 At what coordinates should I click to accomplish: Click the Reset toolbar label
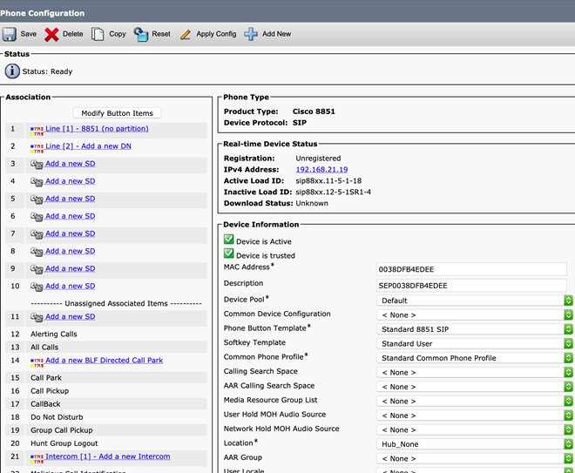pos(161,34)
